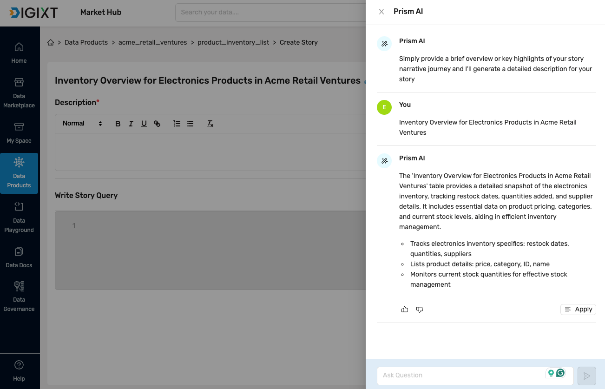Go to product_inventory_list breadcrumb

click(233, 42)
